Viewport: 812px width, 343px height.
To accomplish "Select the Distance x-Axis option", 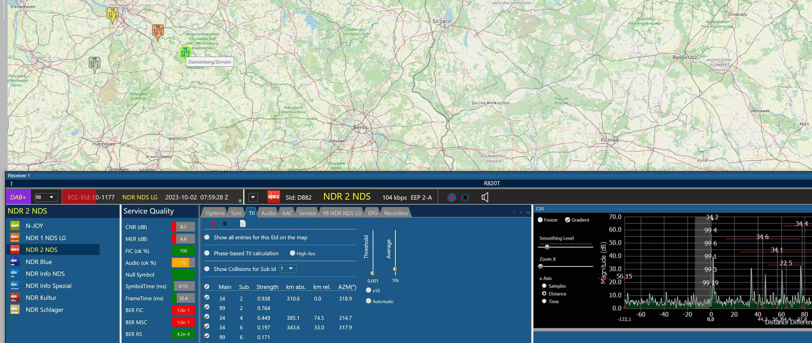I will click(x=544, y=294).
